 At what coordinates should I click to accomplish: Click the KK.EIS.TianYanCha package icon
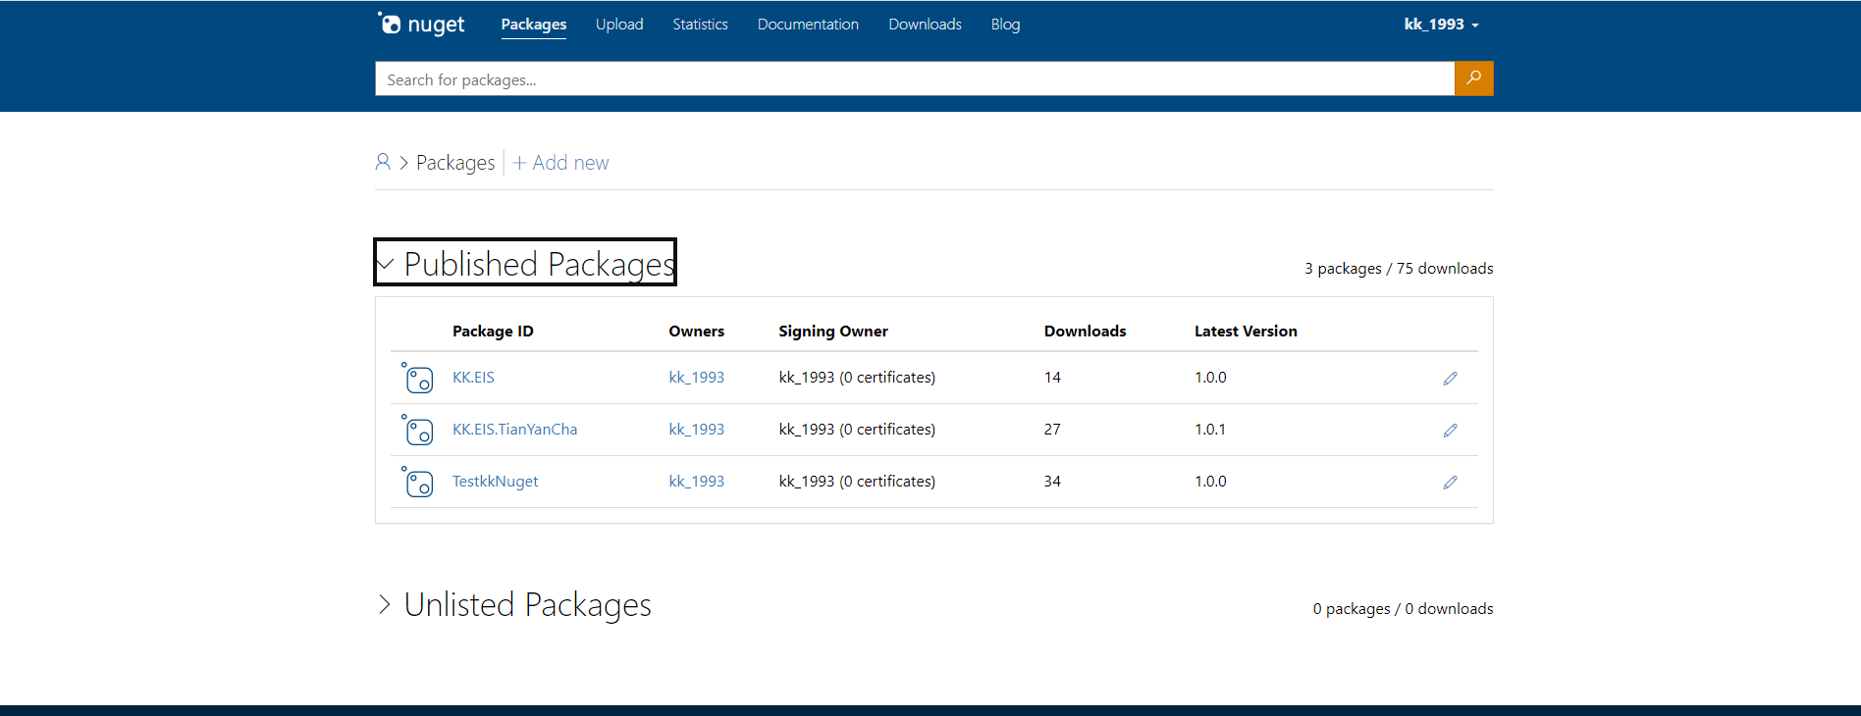pos(418,430)
